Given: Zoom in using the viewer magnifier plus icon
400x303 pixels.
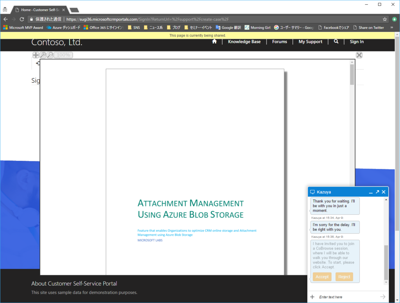Looking at the screenshot, I should [43, 55].
